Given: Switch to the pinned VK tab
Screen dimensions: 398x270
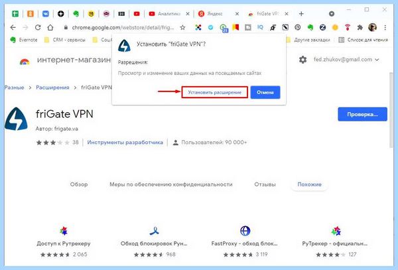Looking at the screenshot, I should pyautogui.click(x=45, y=14).
